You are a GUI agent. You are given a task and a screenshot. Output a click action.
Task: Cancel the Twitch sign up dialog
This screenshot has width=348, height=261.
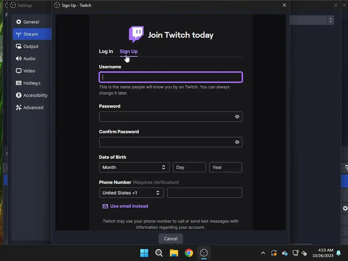tap(171, 239)
